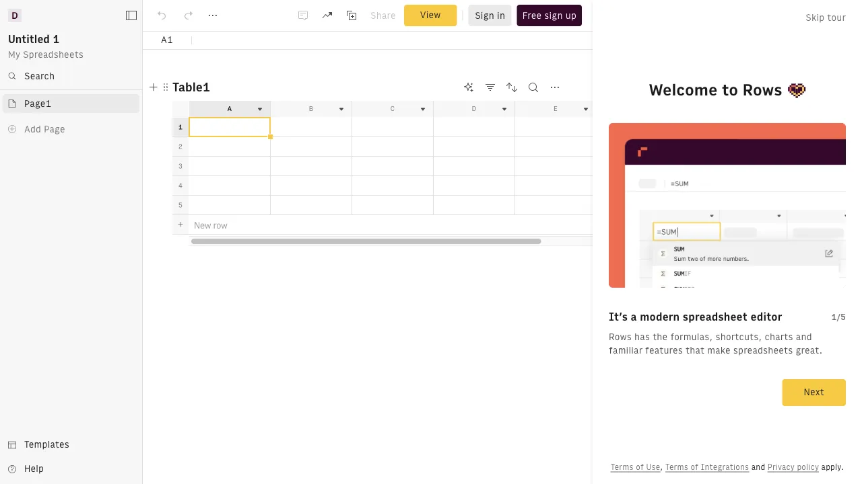
Task: Click the Add Page plus icon
Action: [12, 129]
